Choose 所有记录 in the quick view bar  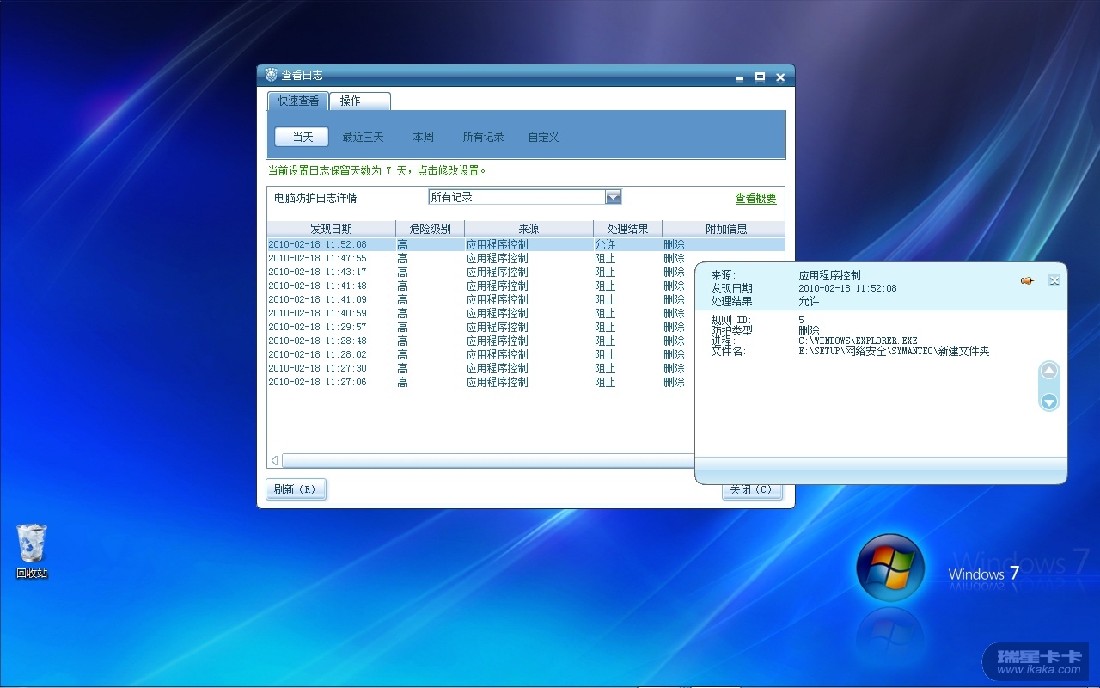(483, 137)
